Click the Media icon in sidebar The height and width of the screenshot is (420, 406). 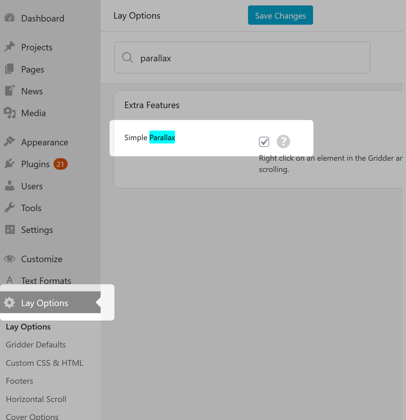(10, 113)
